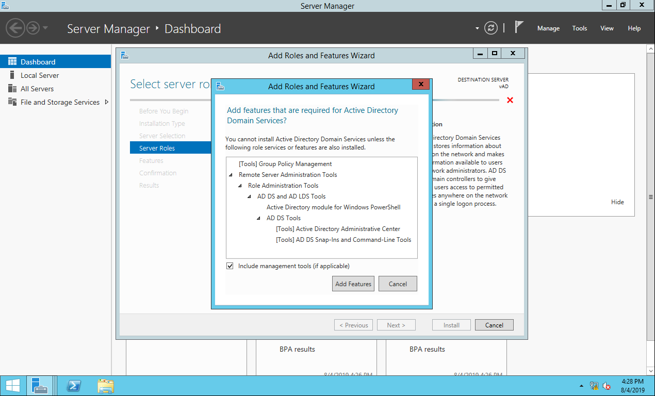Click the Hide link in the dashboard
This screenshot has width=655, height=396.
(617, 202)
